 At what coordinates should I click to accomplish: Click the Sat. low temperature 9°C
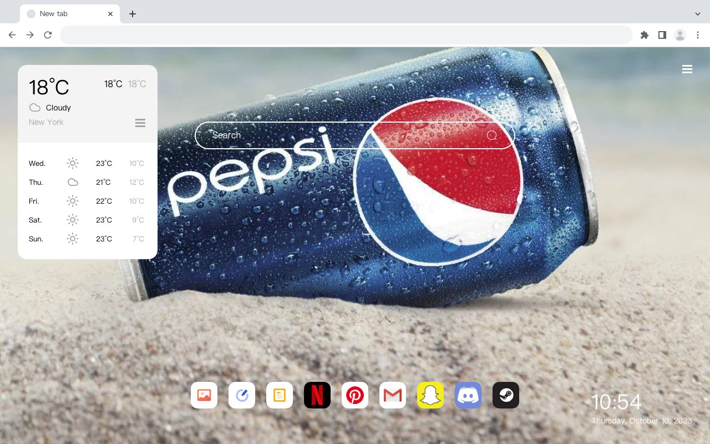pyautogui.click(x=138, y=220)
